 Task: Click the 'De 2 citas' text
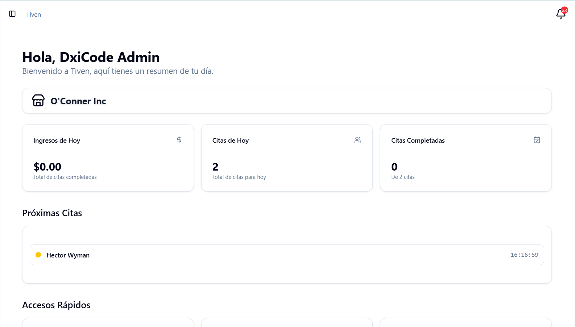[403, 177]
